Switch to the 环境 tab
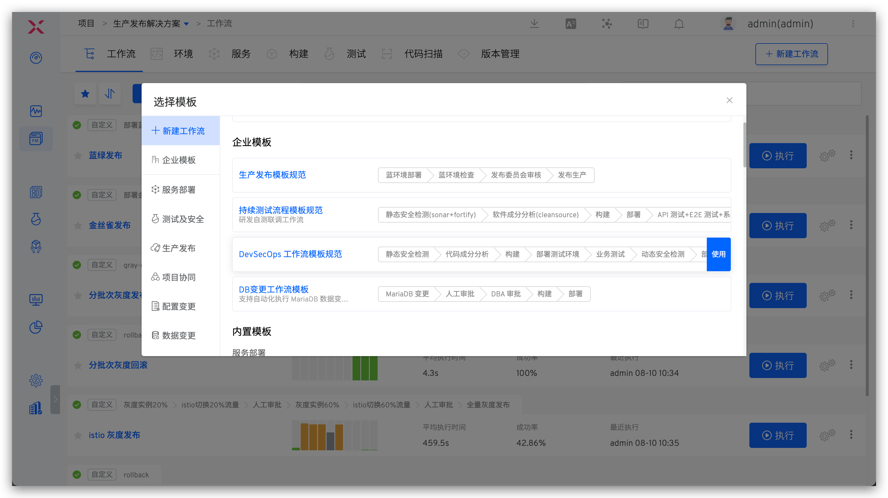This screenshot has height=498, width=888. pos(183,54)
